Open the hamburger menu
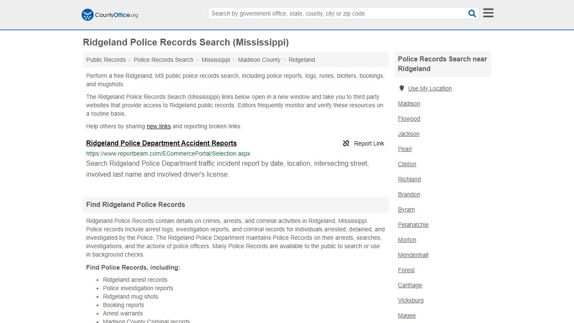The height and width of the screenshot is (323, 574). [x=488, y=13]
